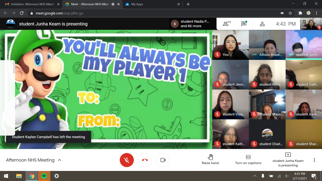The height and width of the screenshot is (181, 322).
Task: Unmute the microphone
Action: pyautogui.click(x=127, y=160)
